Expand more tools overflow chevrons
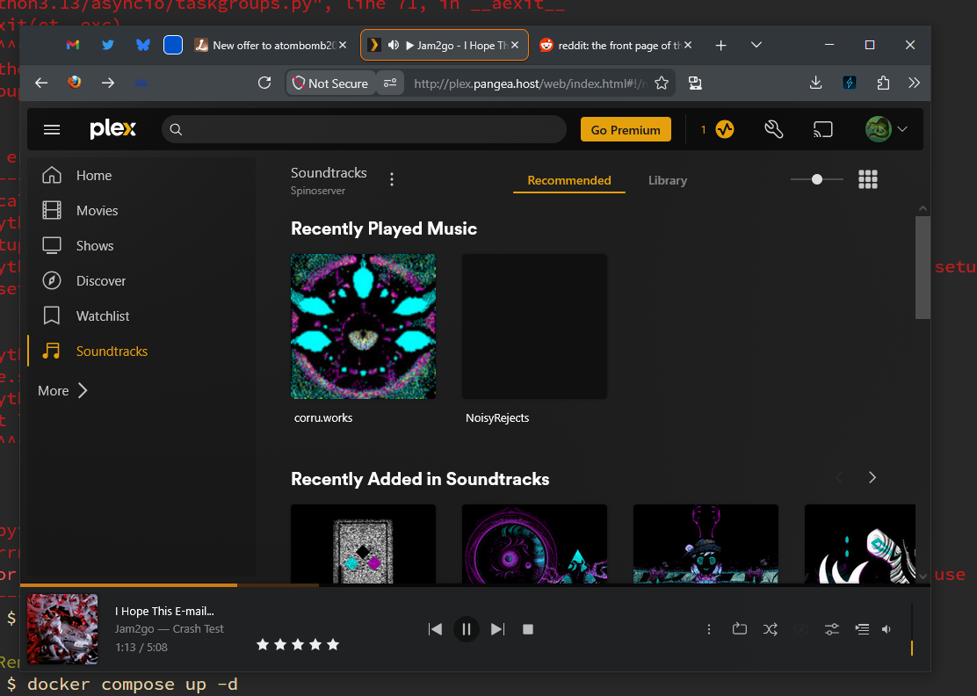The width and height of the screenshot is (977, 696). pyautogui.click(x=914, y=83)
